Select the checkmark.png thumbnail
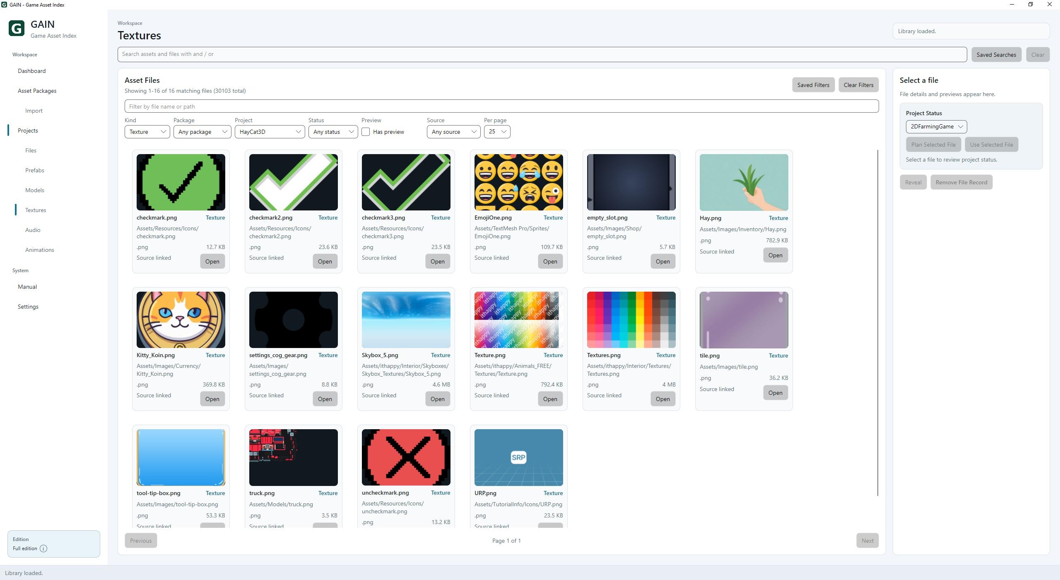1060x580 pixels. pos(181,182)
